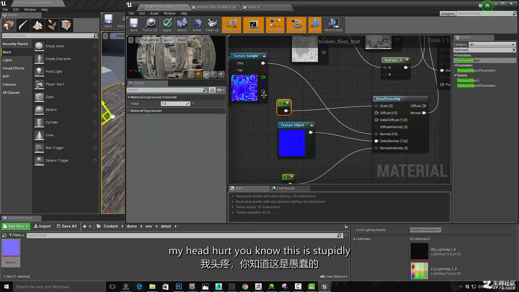The height and width of the screenshot is (292, 519).
Task: Open Window menu in material editor
Action: coord(169,14)
